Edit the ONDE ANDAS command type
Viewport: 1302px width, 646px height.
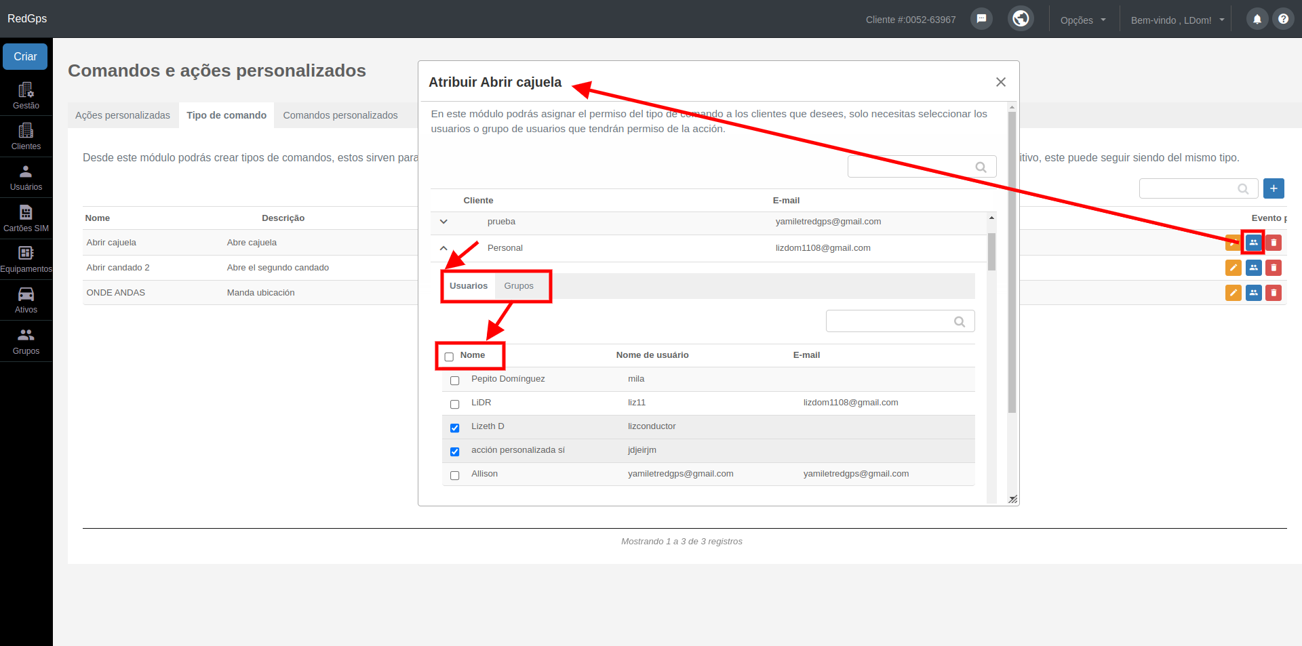click(x=1234, y=293)
